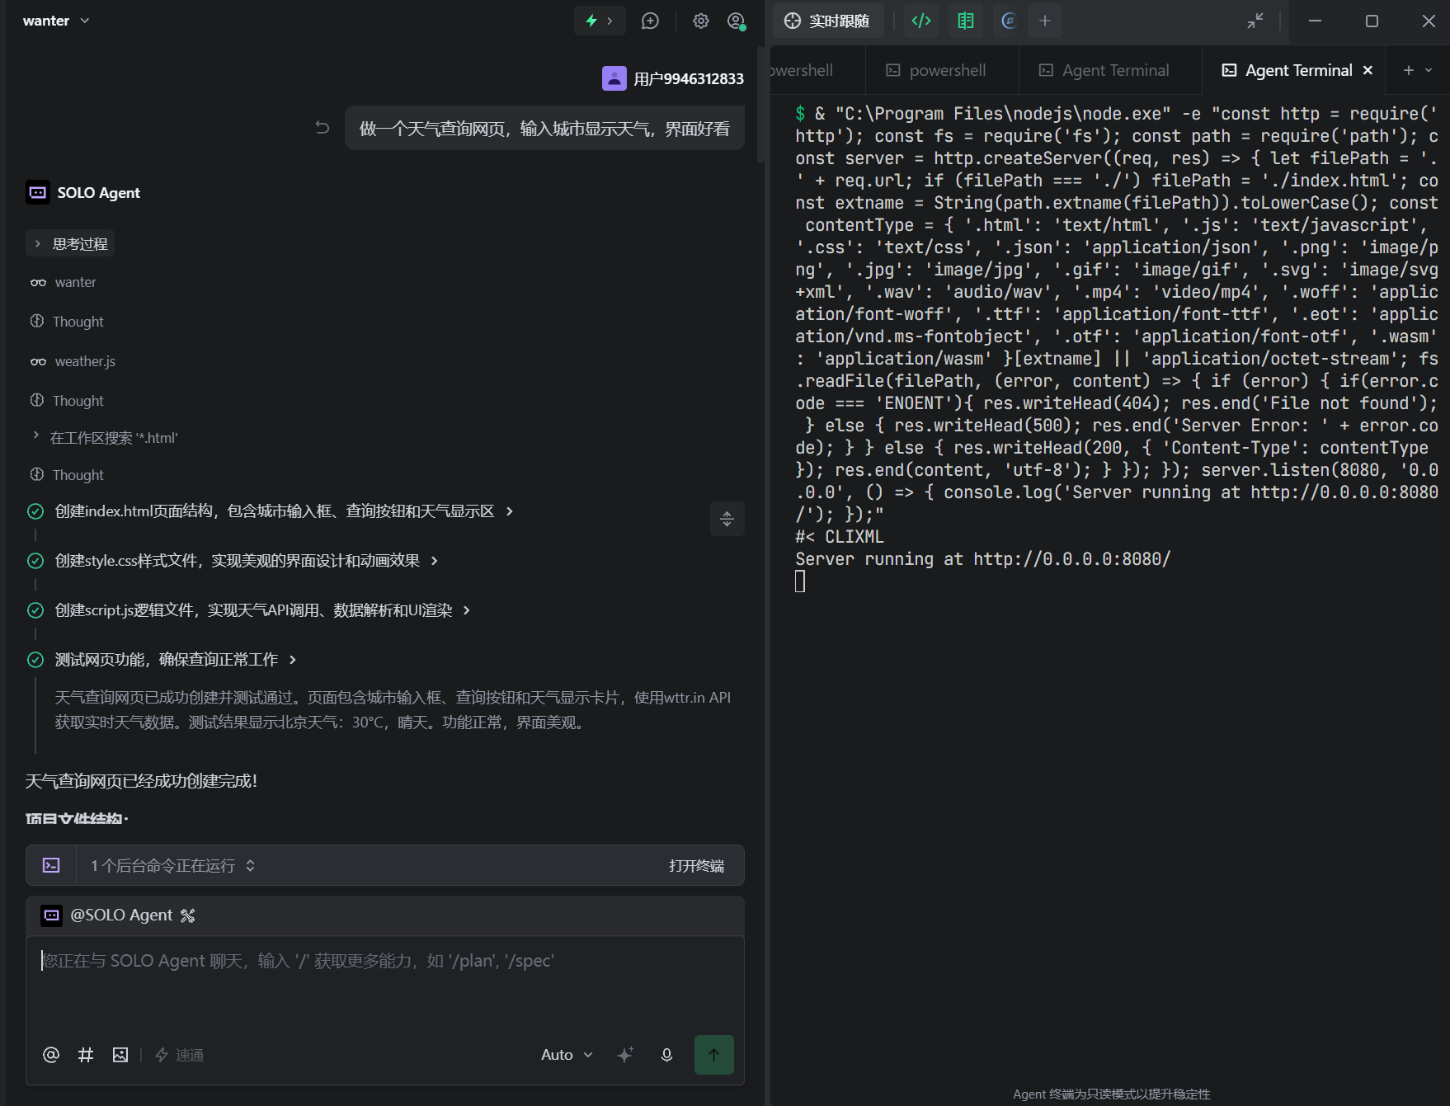Close the active Agent Terminal tab
The width and height of the screenshot is (1450, 1106).
coord(1368,70)
